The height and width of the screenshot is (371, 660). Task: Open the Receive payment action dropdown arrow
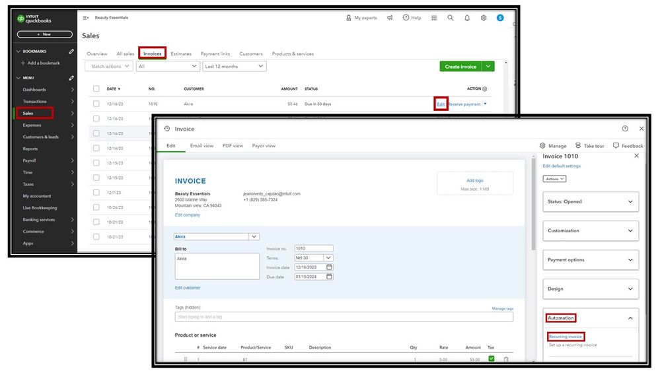(486, 104)
